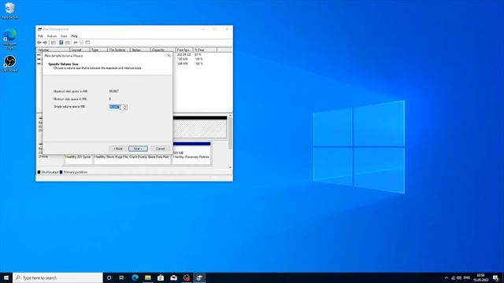504x283 pixels.
Task: Decrease the volume size with the down spinner
Action: (x=125, y=108)
